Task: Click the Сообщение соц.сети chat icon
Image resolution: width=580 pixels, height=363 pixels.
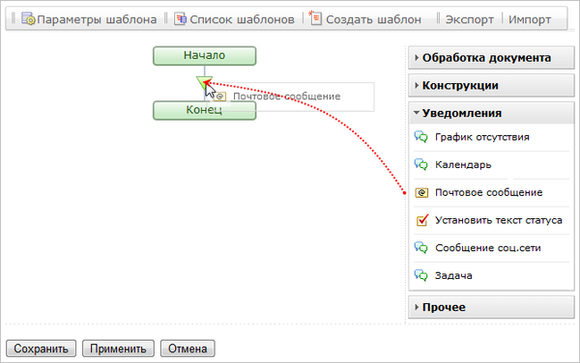Action: tap(420, 248)
